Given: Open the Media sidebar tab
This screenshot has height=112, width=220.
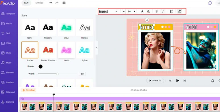Looking at the screenshot, I should pyautogui.click(x=7, y=23).
